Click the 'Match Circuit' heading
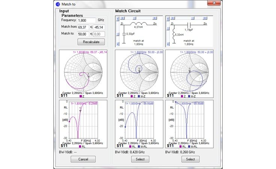Viewport: 276px width, 169px height. point(128,11)
